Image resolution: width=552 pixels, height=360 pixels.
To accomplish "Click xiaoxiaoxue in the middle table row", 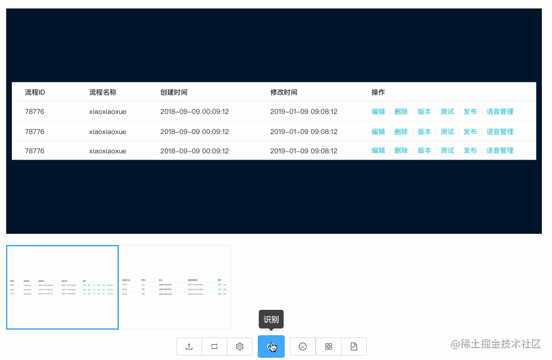I will click(107, 132).
